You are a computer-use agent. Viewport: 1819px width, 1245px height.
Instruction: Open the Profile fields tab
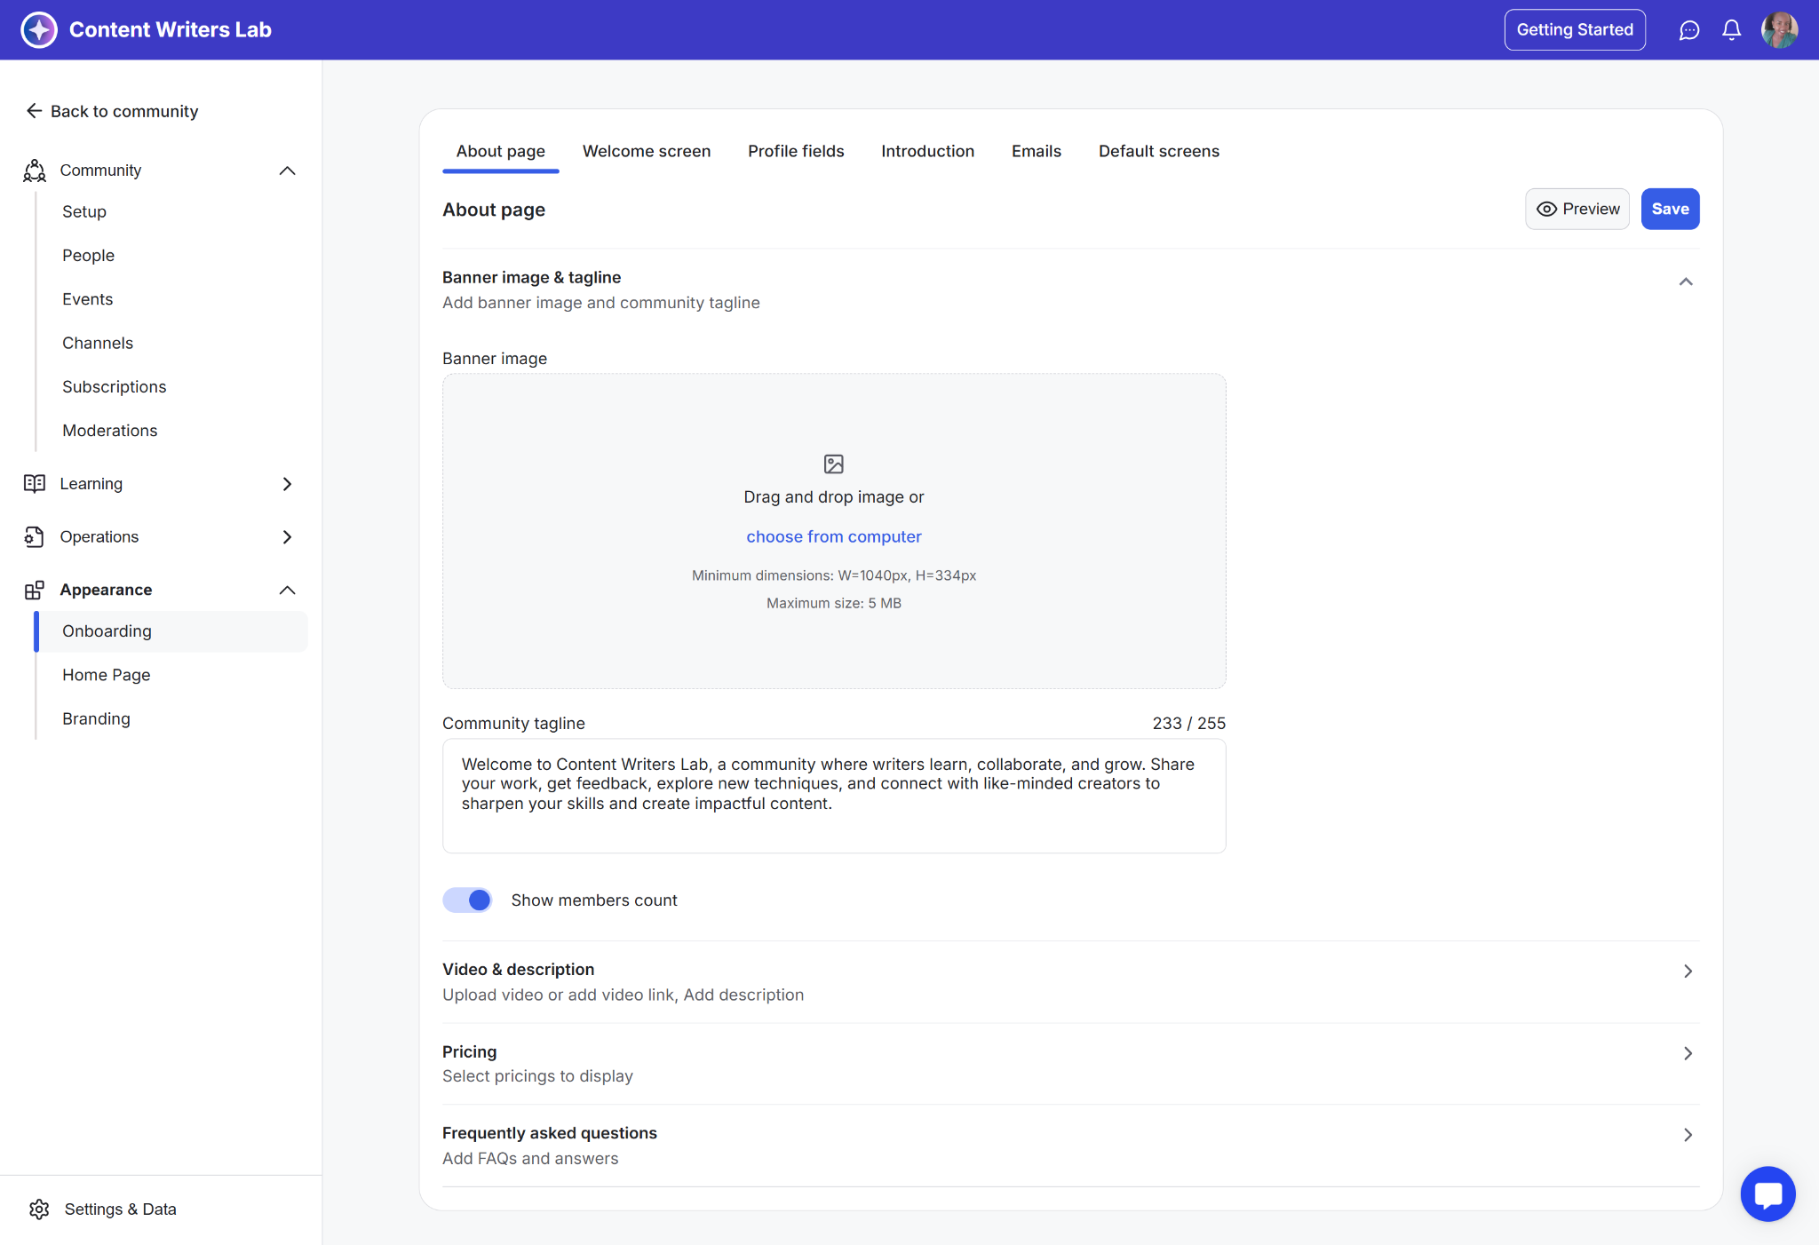click(795, 151)
